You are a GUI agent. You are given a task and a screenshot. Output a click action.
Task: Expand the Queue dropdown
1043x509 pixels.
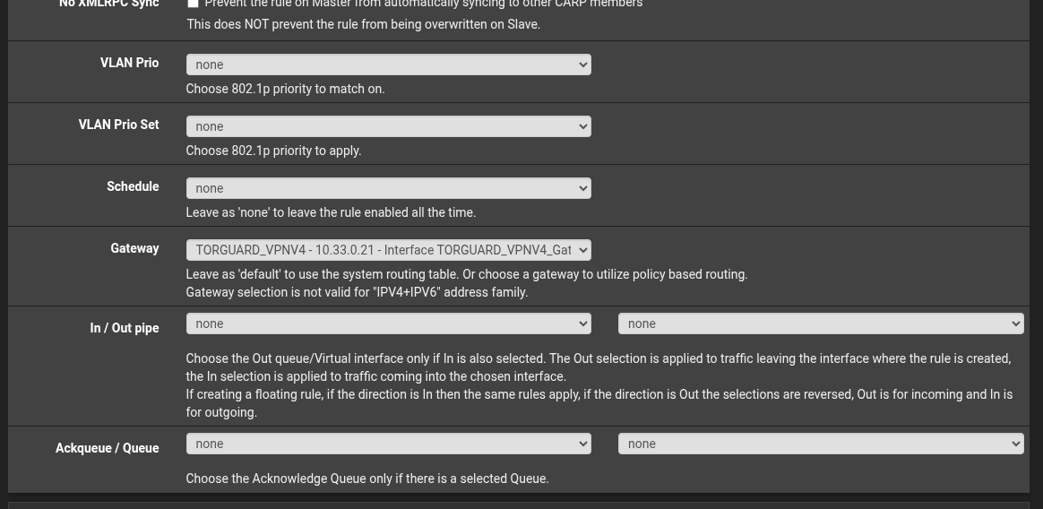click(x=820, y=444)
